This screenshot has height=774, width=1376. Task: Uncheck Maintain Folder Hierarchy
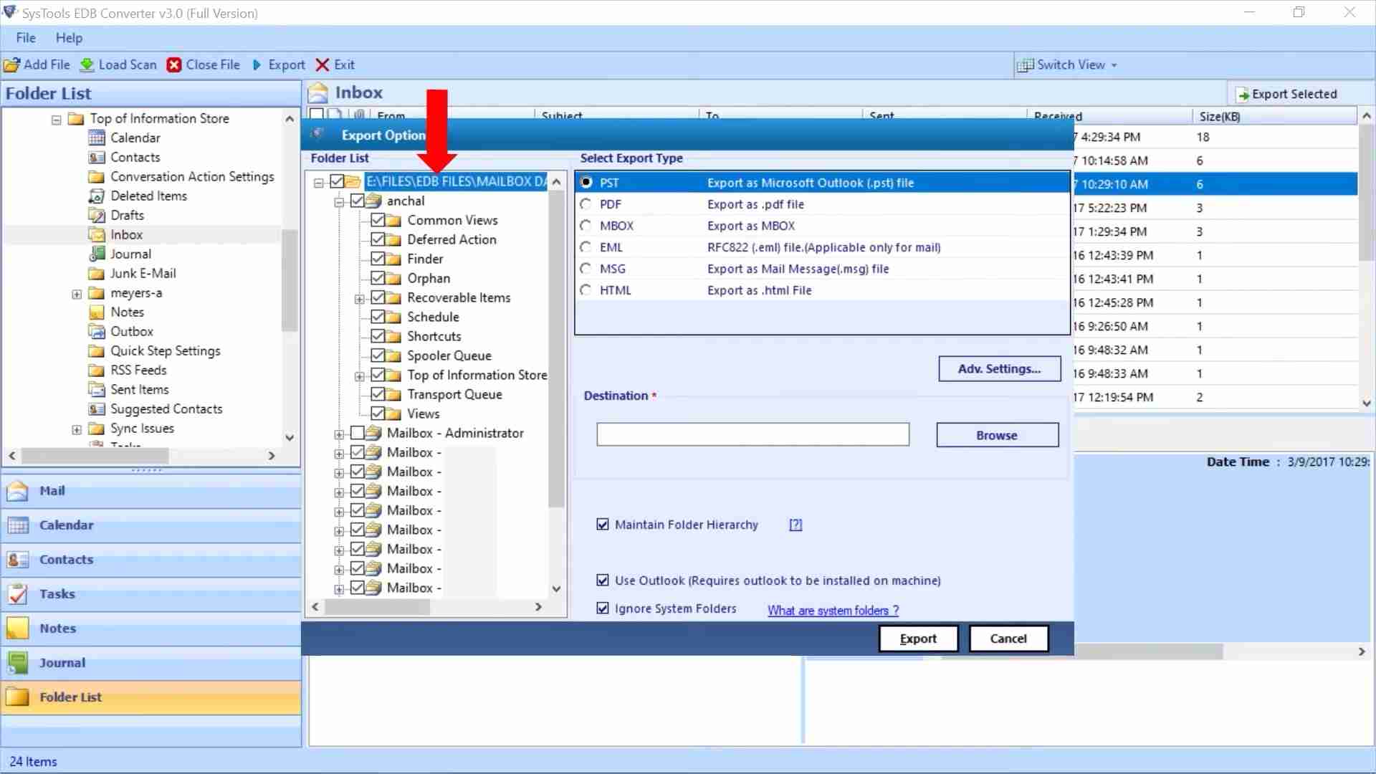coord(603,524)
